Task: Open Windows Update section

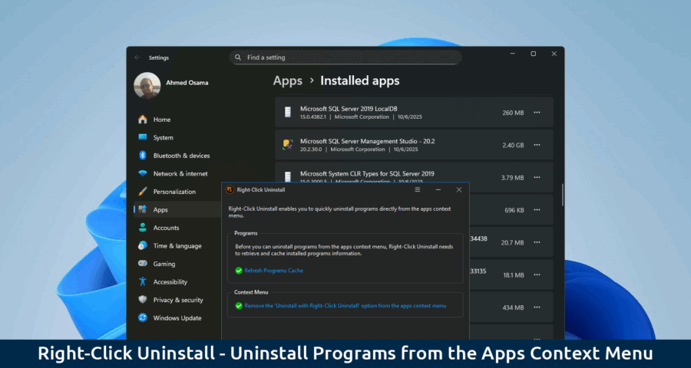Action: tap(177, 318)
